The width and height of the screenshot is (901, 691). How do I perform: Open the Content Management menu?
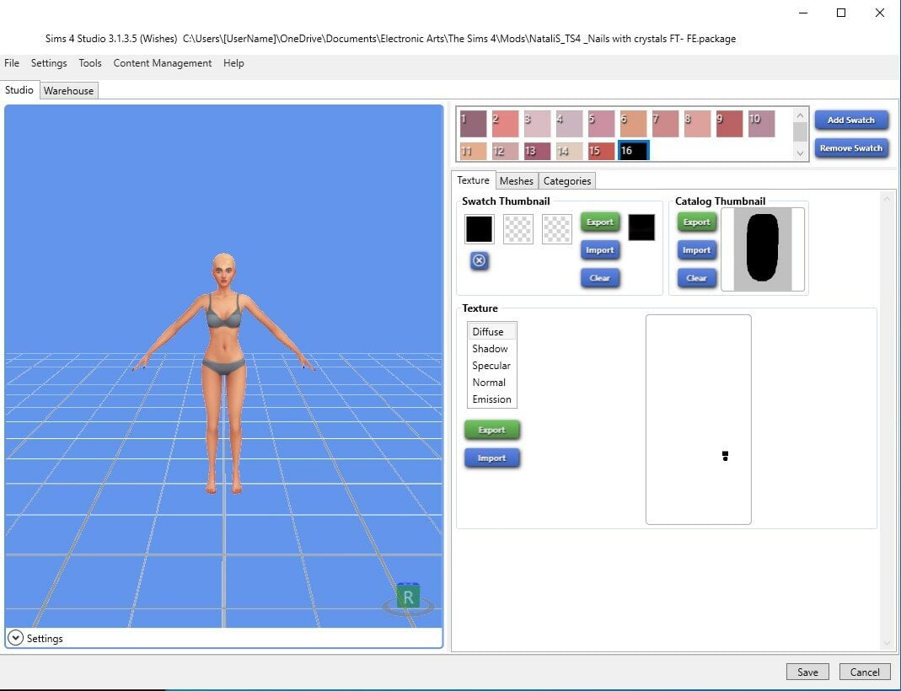[163, 63]
